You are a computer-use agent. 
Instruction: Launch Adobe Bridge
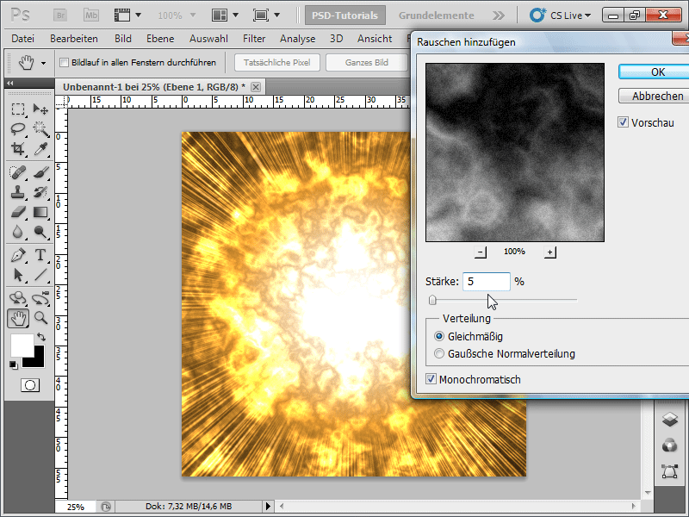(60, 16)
